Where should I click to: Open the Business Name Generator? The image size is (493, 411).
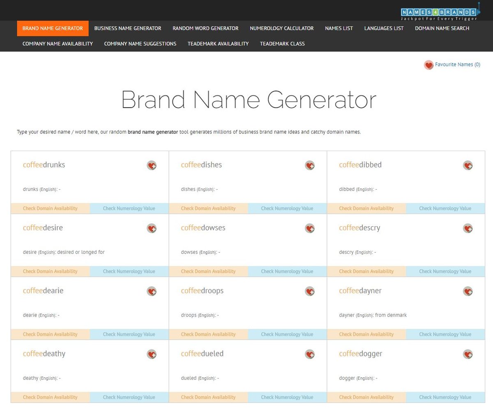pyautogui.click(x=128, y=28)
